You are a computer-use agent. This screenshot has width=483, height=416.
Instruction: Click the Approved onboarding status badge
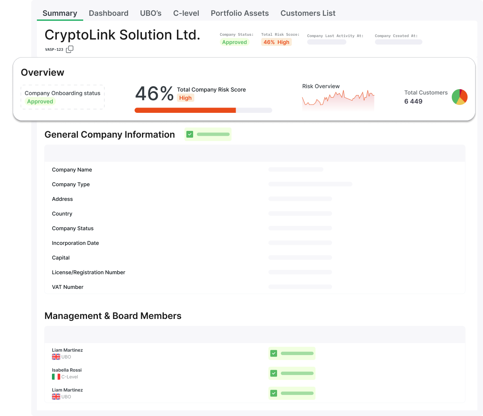[x=40, y=102]
